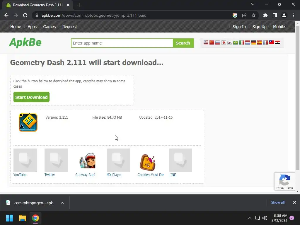Viewport: 300px width, 225px height.
Task: Go to the Home menu item
Action: point(16,27)
